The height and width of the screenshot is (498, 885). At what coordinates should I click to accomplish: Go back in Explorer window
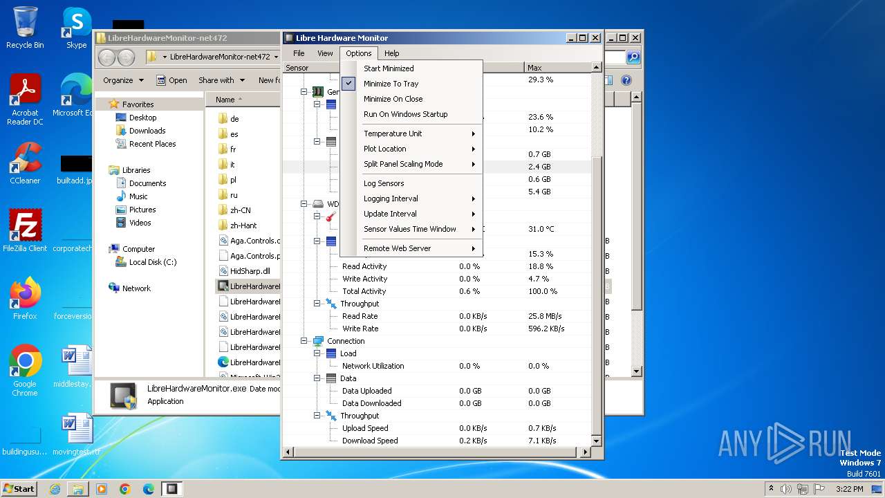[x=106, y=57]
